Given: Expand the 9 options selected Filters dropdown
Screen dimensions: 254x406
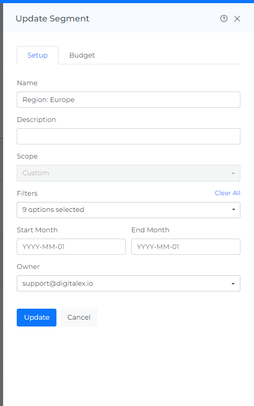Looking at the screenshot, I should coord(129,210).
